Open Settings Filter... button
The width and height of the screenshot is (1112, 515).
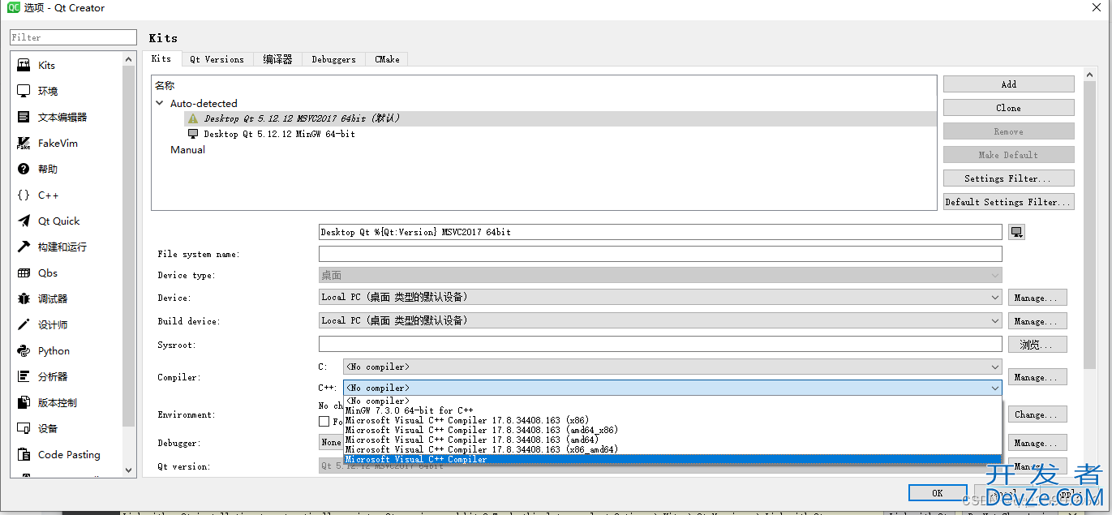pyautogui.click(x=1009, y=178)
